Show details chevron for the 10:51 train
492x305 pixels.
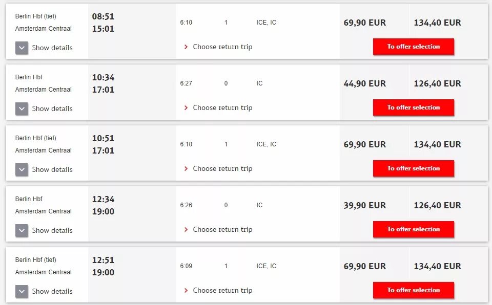22,170
